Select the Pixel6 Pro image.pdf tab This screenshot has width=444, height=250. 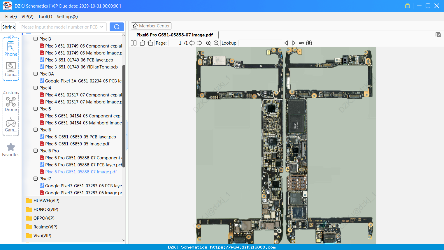coord(175,35)
